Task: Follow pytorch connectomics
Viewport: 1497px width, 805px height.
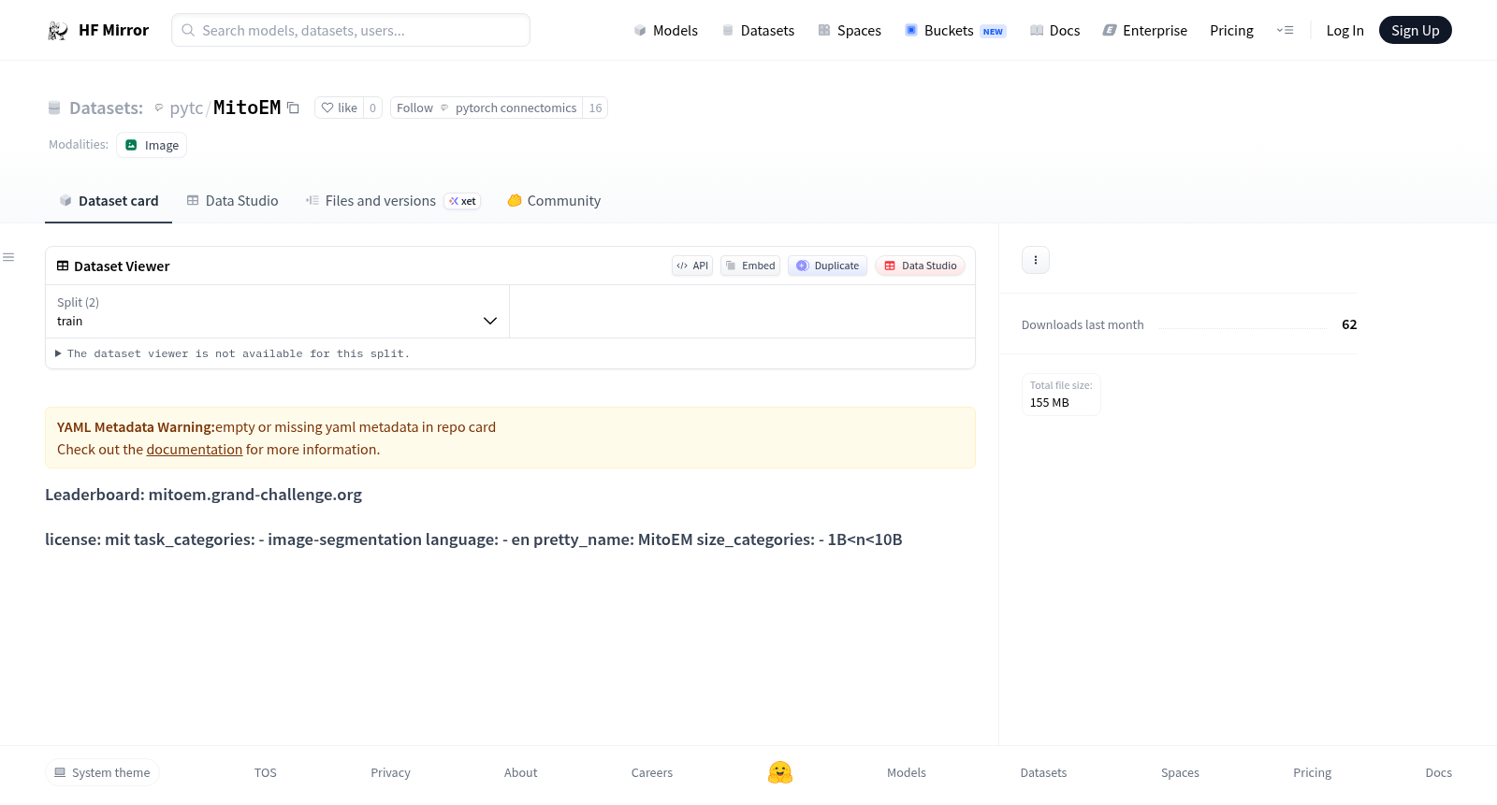Action: tap(487, 108)
